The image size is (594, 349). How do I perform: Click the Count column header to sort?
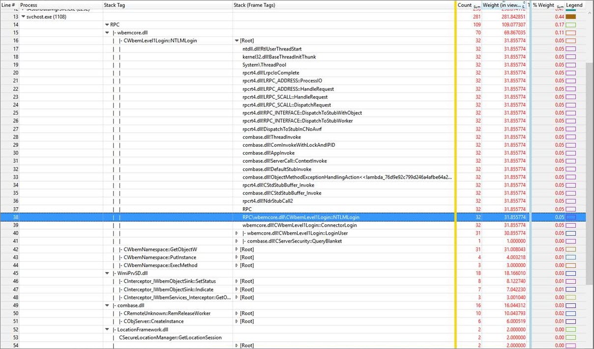tap(464, 5)
